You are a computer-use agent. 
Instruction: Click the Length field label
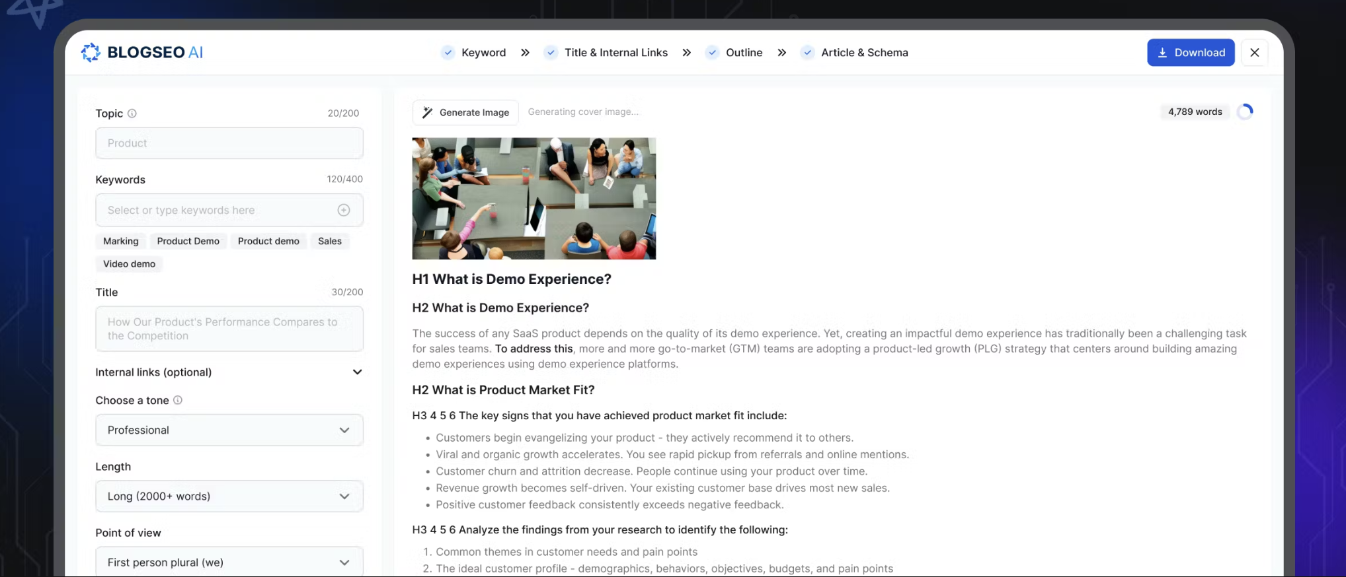(113, 467)
